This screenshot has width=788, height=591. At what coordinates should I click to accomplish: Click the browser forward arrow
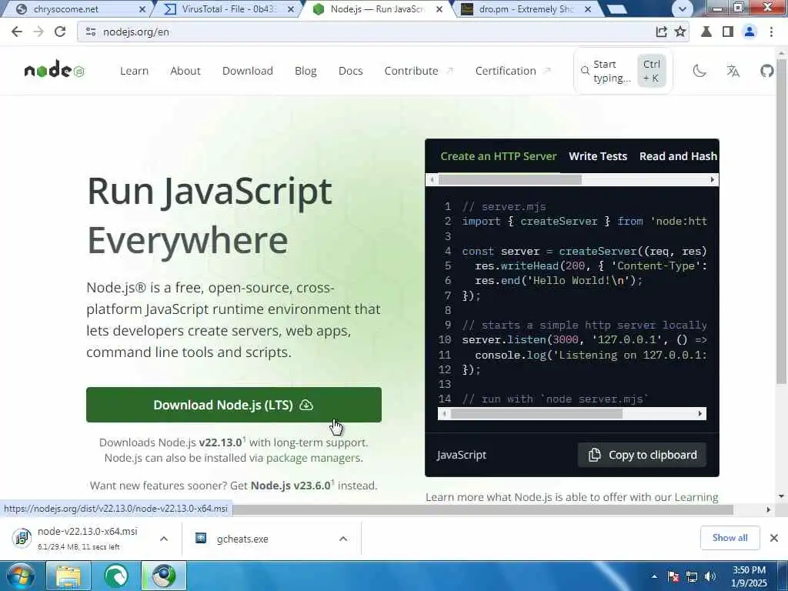coord(38,32)
